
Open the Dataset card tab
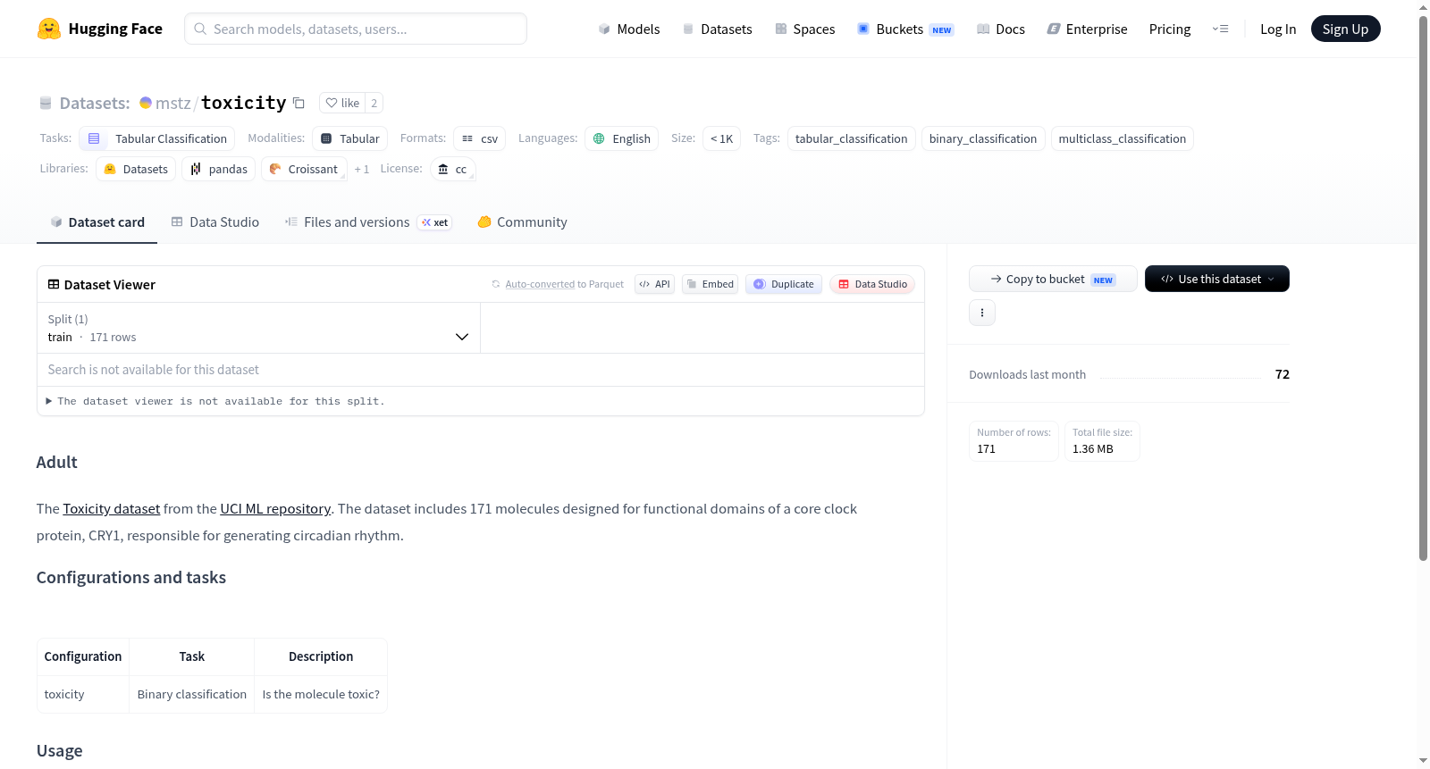[97, 222]
